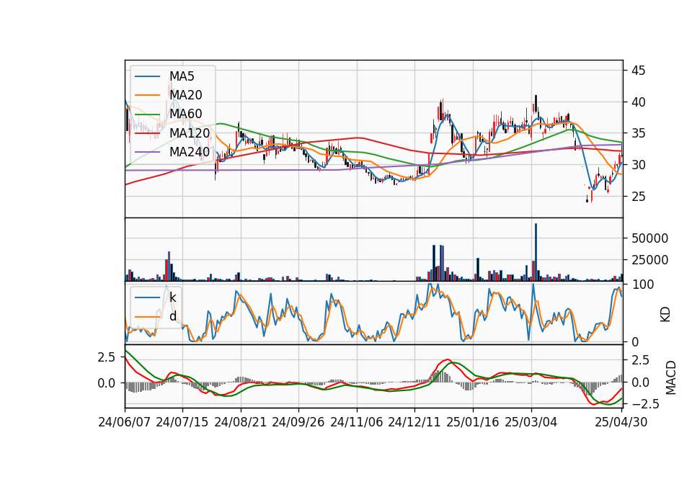692x497 pixels.
Task: Click the 25/01/16 date axis label
Action: [x=473, y=423]
